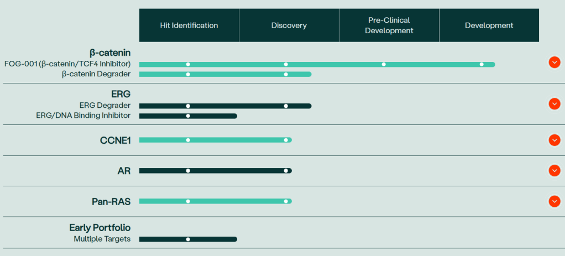Click the FOG-001 bar's Pre-Clinical stage dot
Screen dimensions: 565x256
click(x=384, y=64)
